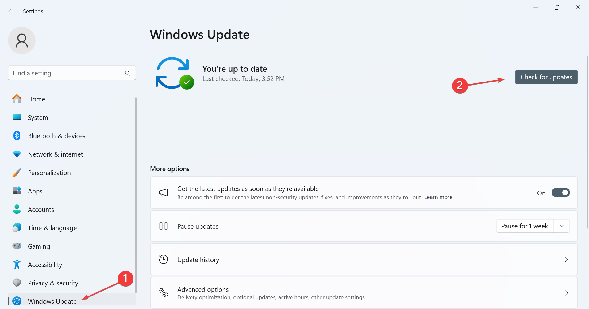
Task: Click the Update history clock icon
Action: (x=164, y=259)
